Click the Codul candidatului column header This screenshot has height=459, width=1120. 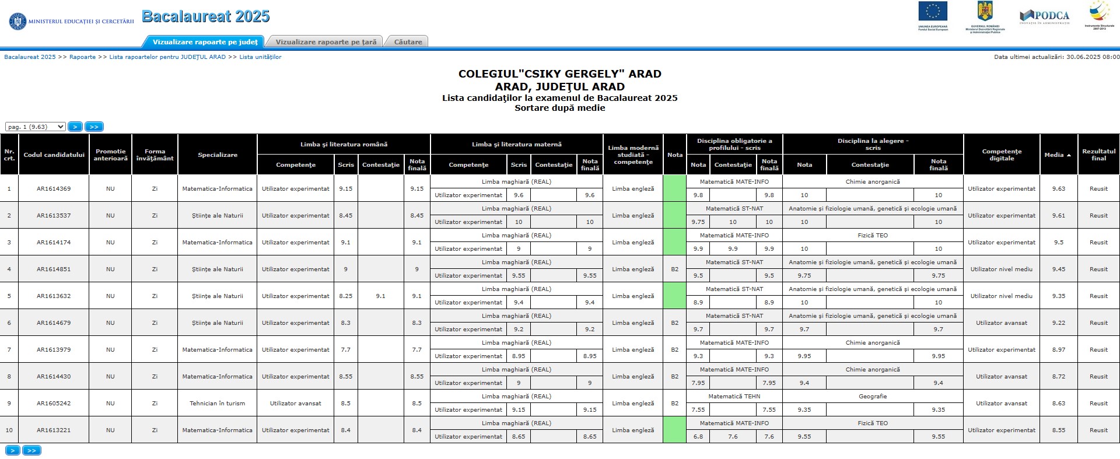[54, 155]
